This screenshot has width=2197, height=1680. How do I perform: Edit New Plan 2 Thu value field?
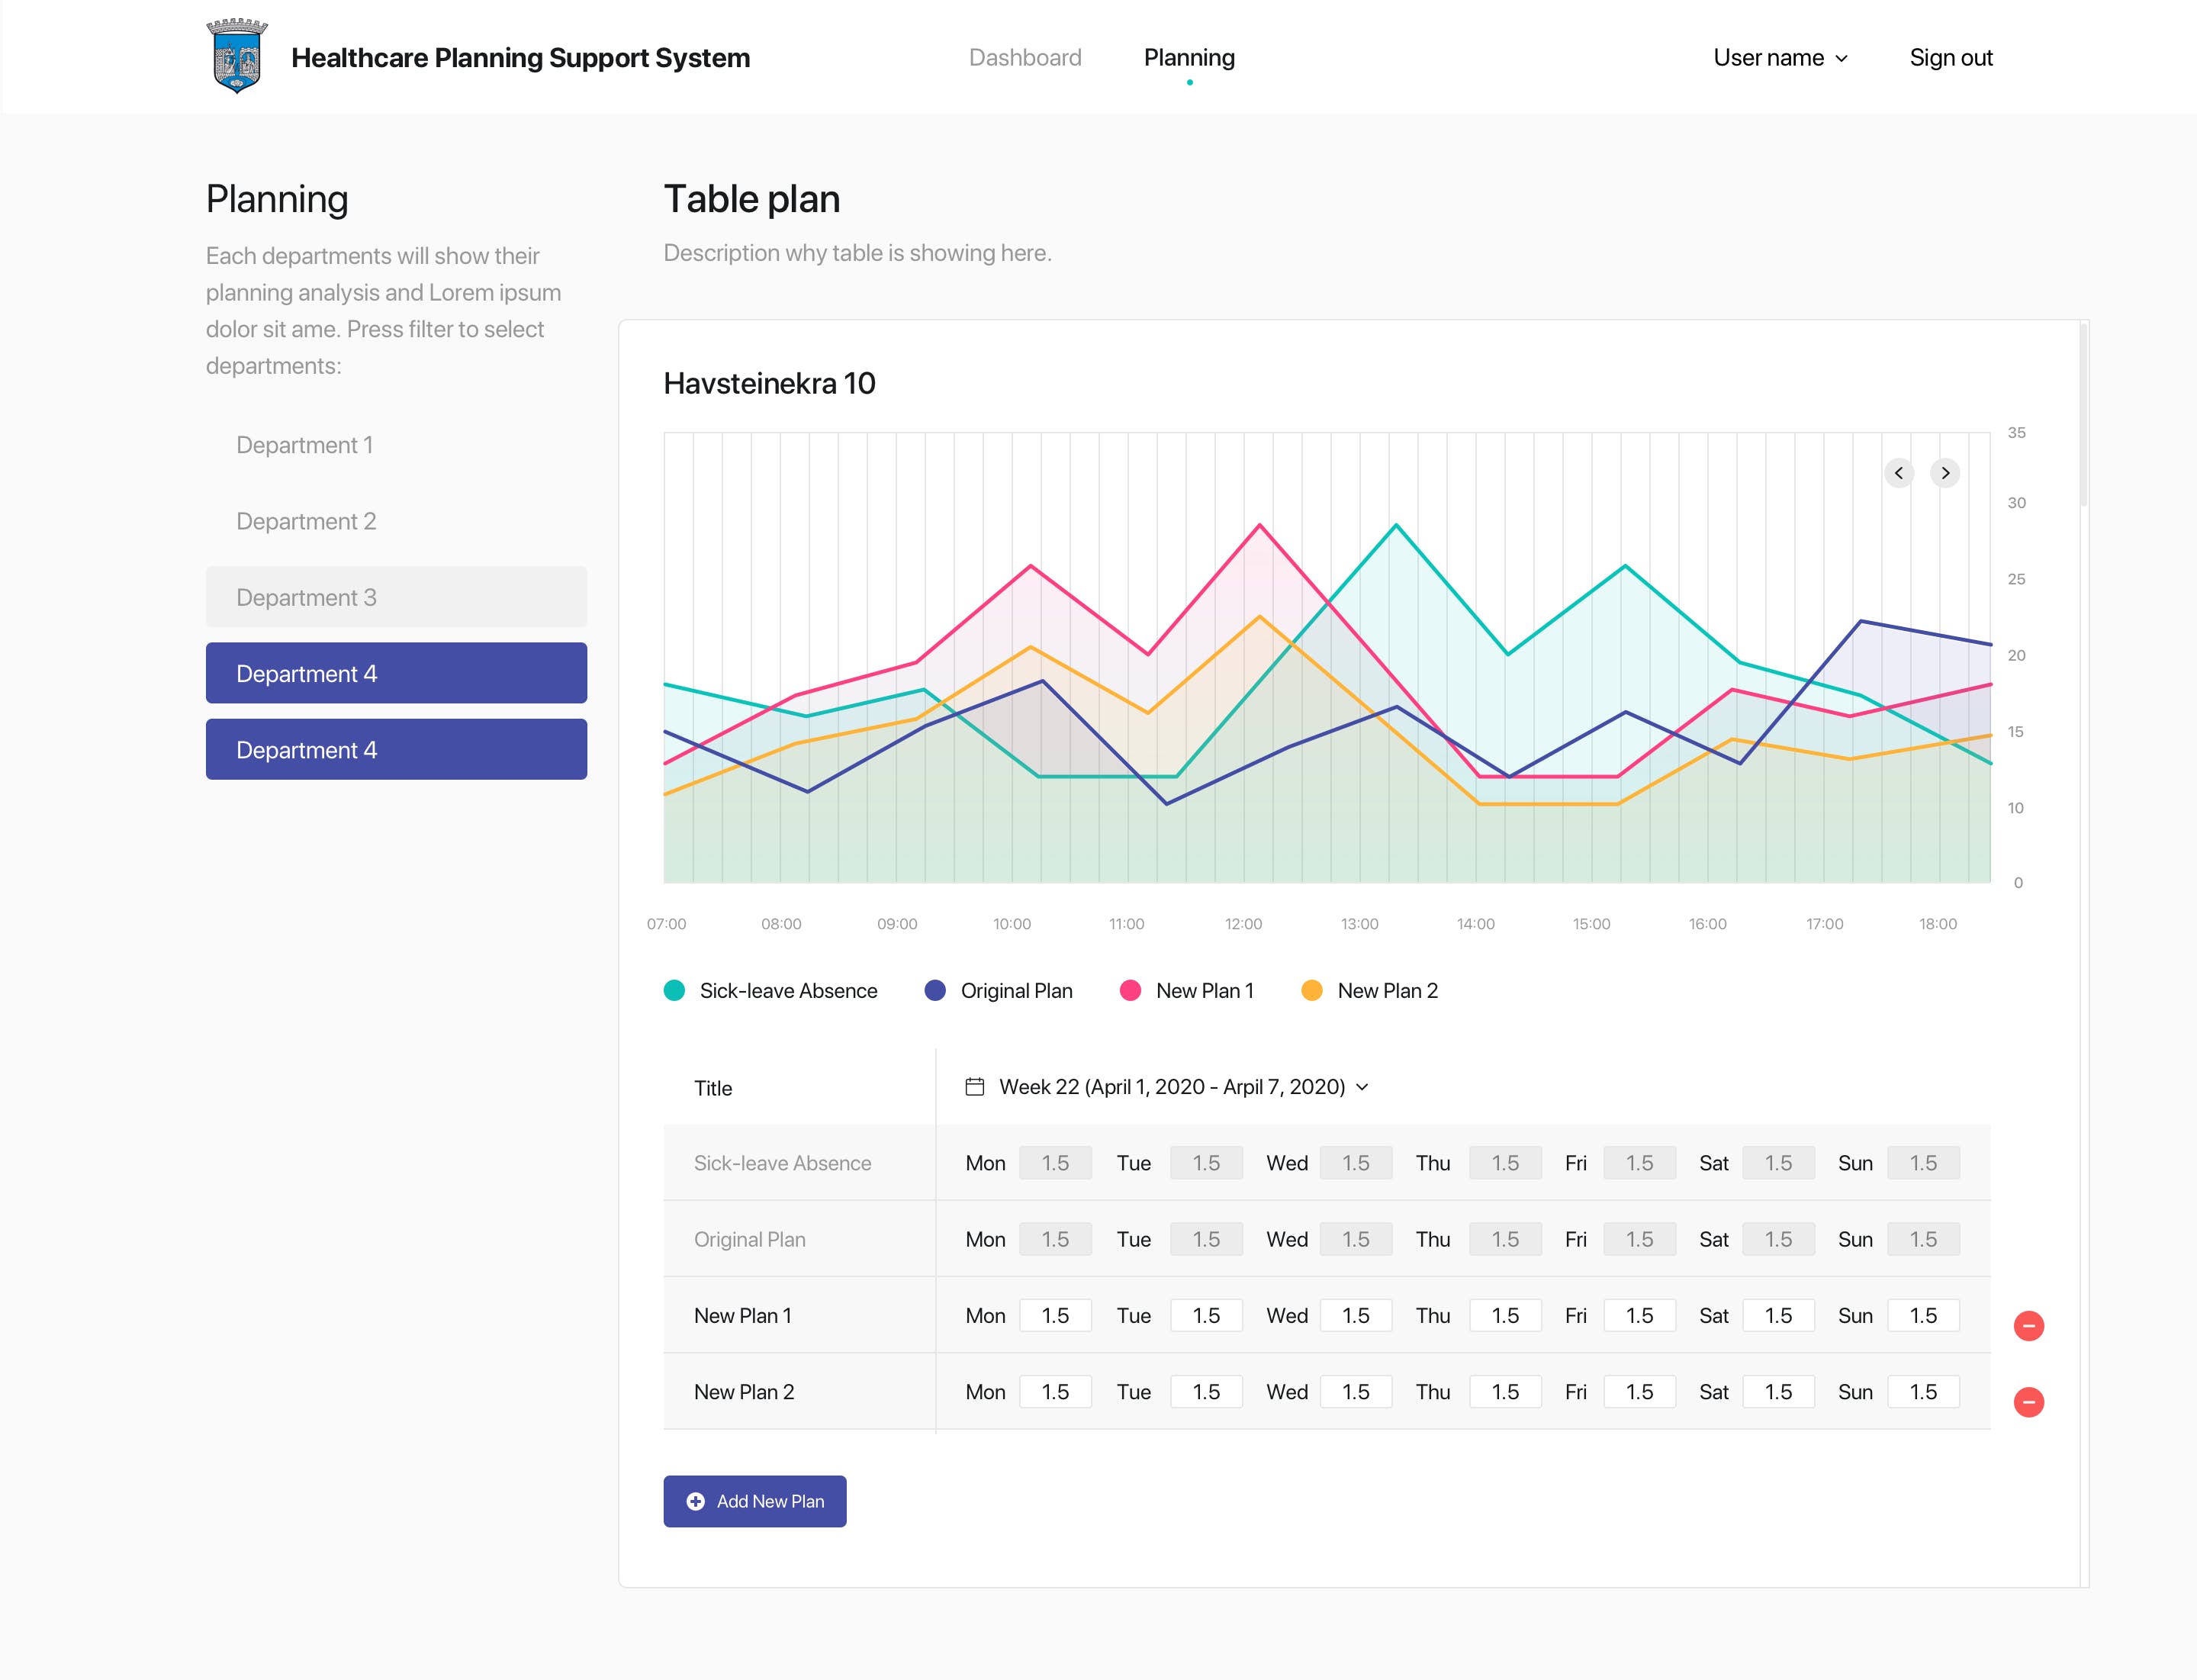pyautogui.click(x=1505, y=1392)
